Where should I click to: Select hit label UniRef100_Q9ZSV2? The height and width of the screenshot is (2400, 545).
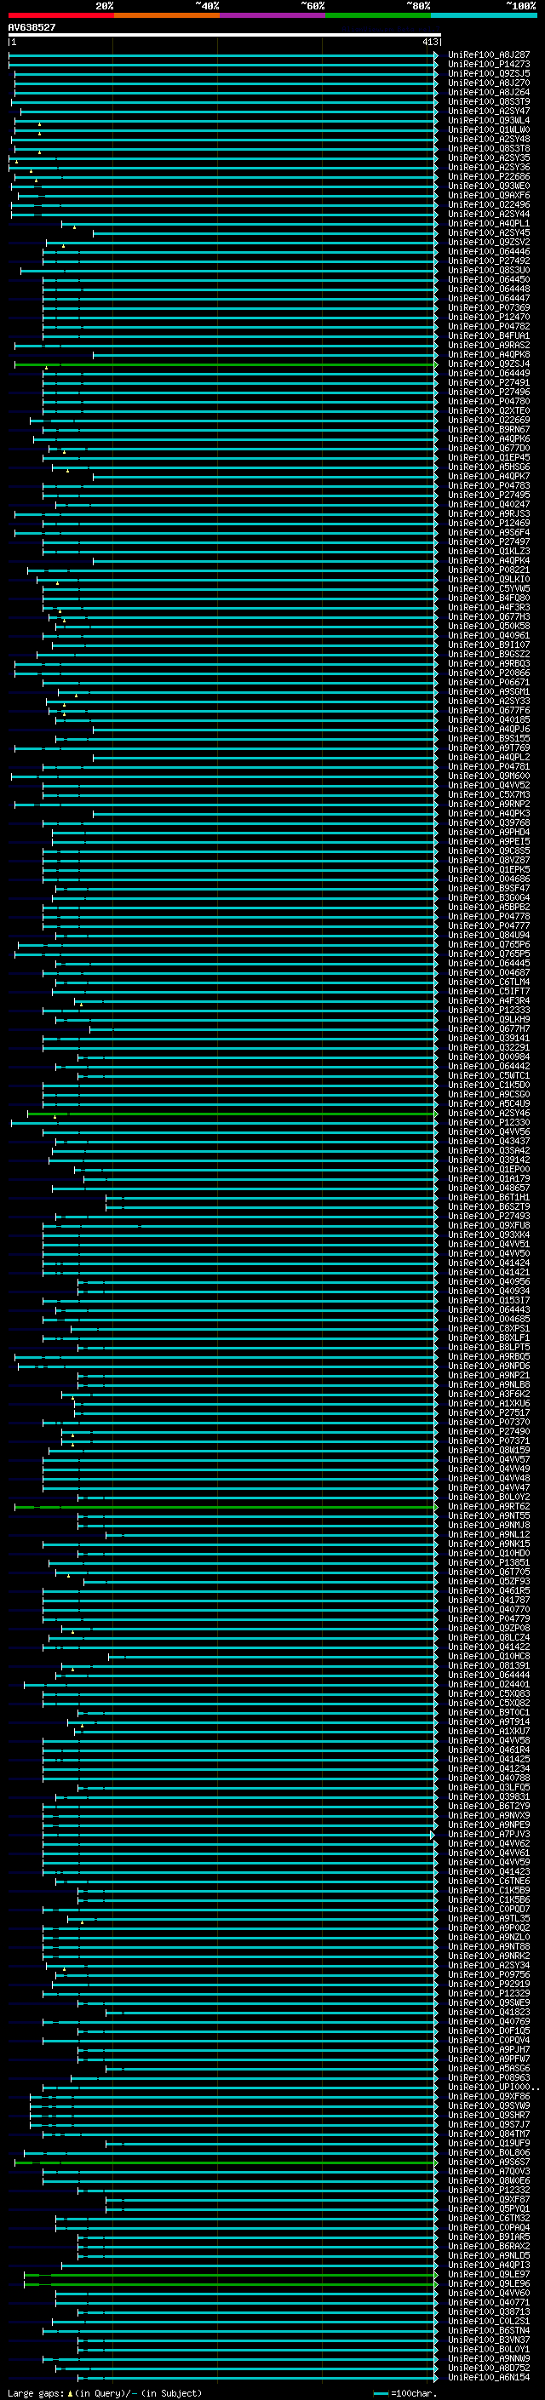pyautogui.click(x=489, y=243)
